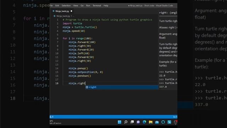Click 'ninja.right(30)' on line 8
The height and width of the screenshot is (128, 227).
point(80,46)
